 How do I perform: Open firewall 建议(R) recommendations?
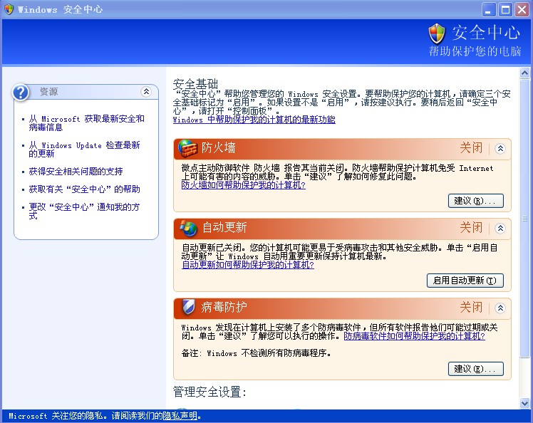[x=476, y=201]
